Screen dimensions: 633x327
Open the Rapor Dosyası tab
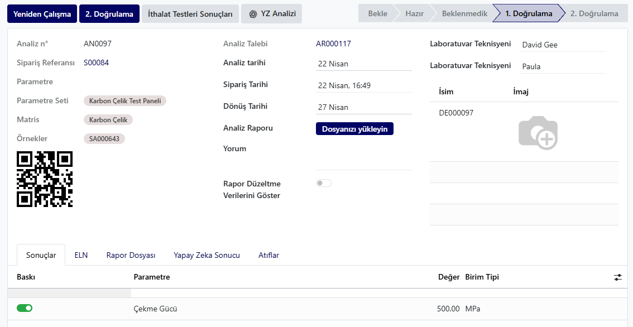(131, 255)
